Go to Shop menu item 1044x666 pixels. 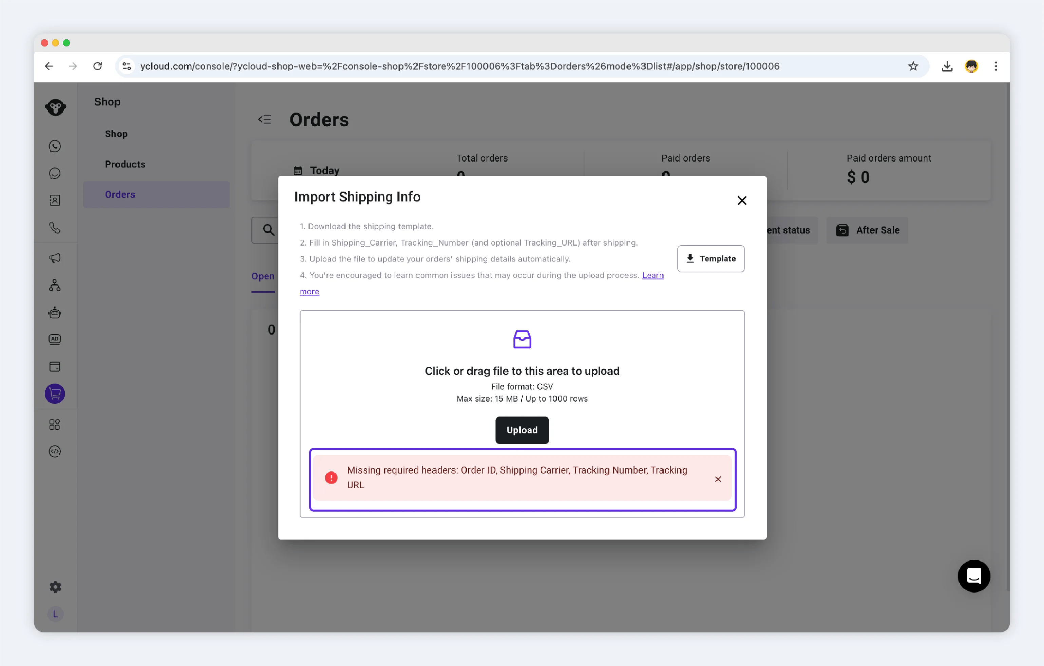[x=116, y=134]
